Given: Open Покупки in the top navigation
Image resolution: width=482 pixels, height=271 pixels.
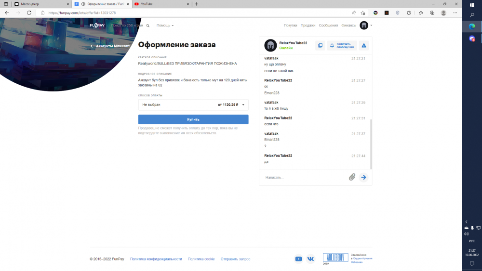Looking at the screenshot, I should pos(291,26).
